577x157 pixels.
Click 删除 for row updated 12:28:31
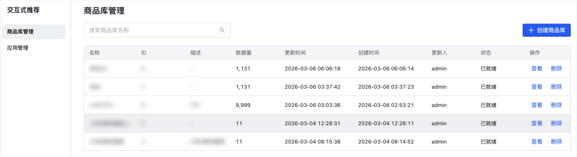pos(556,123)
